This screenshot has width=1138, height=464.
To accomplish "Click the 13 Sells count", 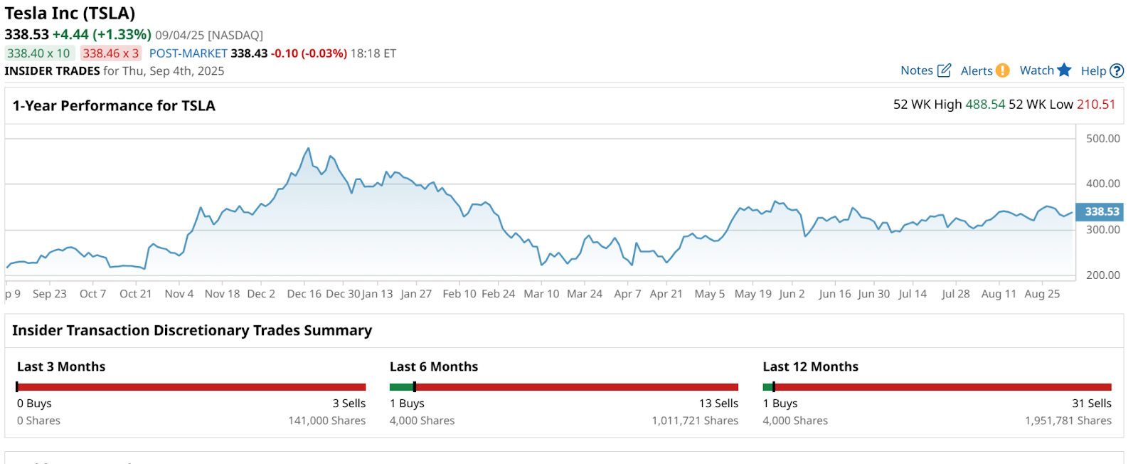I will coord(718,404).
